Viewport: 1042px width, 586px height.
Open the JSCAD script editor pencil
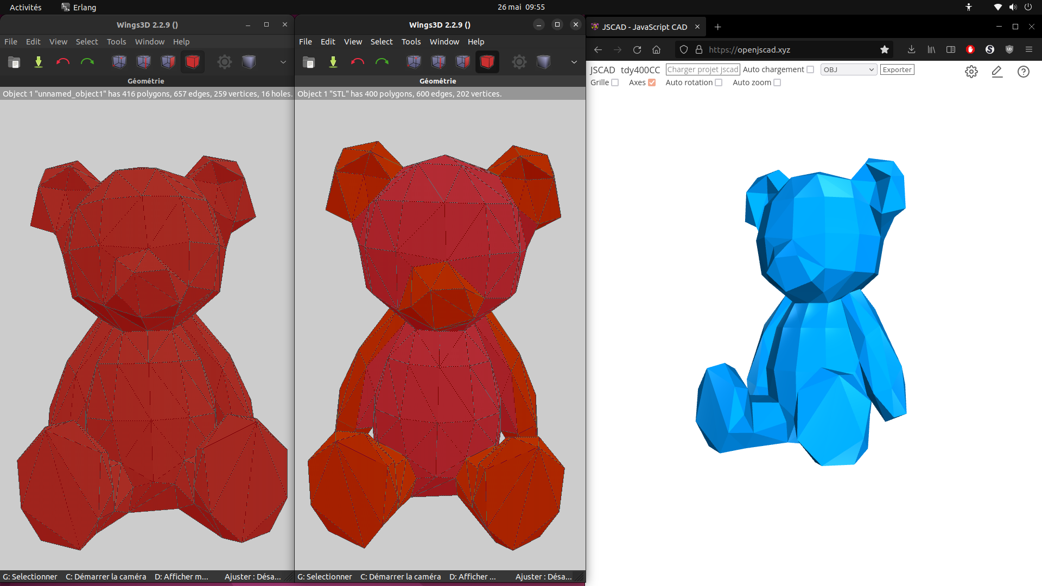(x=997, y=72)
